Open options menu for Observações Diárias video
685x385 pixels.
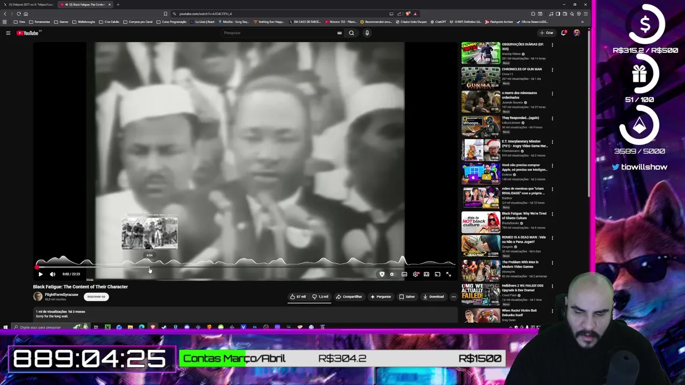(x=552, y=45)
